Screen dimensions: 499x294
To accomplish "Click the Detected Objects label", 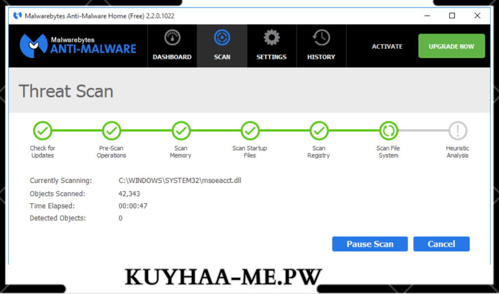I will click(x=58, y=218).
